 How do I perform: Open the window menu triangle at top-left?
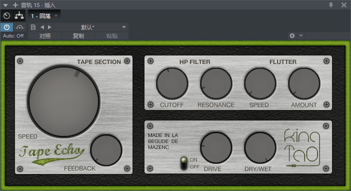5,5
